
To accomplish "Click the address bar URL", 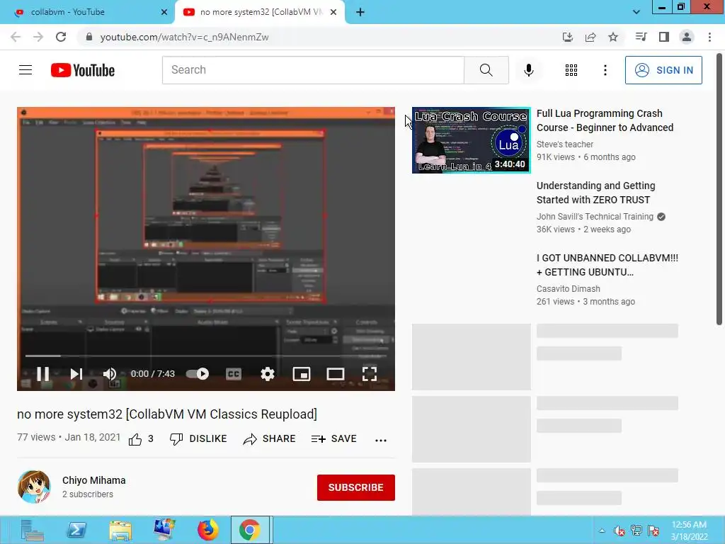I will pyautogui.click(x=185, y=37).
